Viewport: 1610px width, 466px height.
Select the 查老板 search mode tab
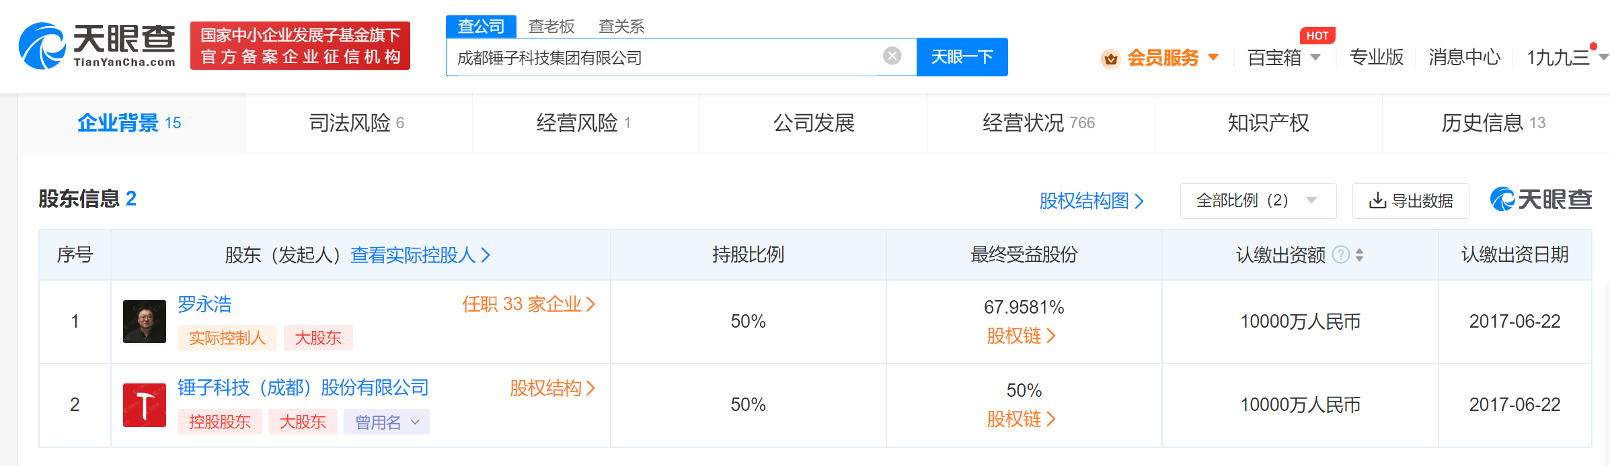tap(551, 26)
